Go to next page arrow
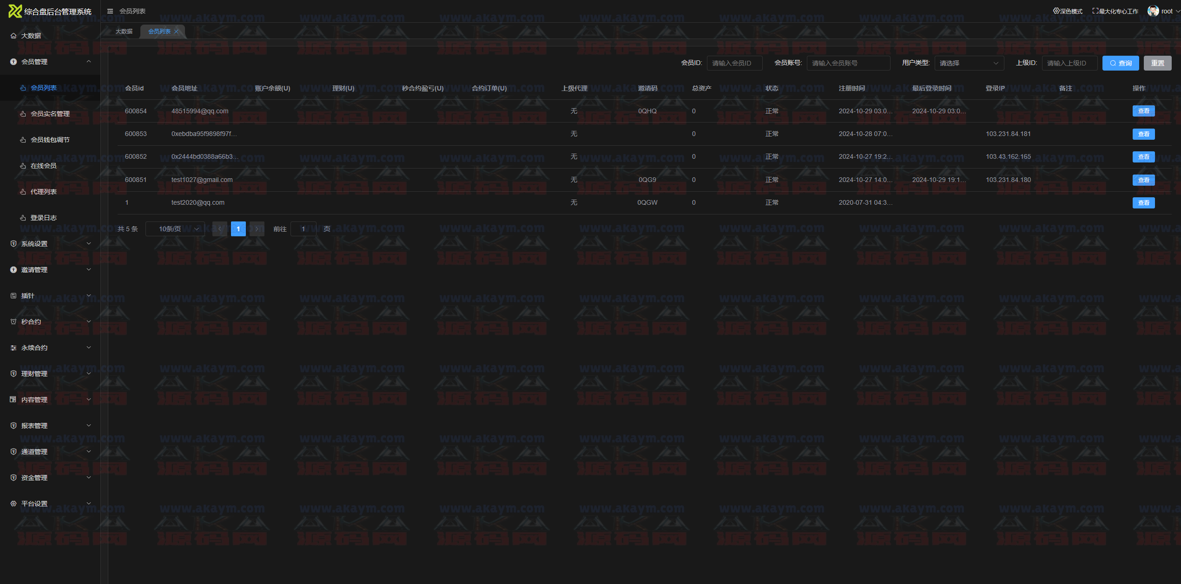The image size is (1181, 584). pos(257,229)
